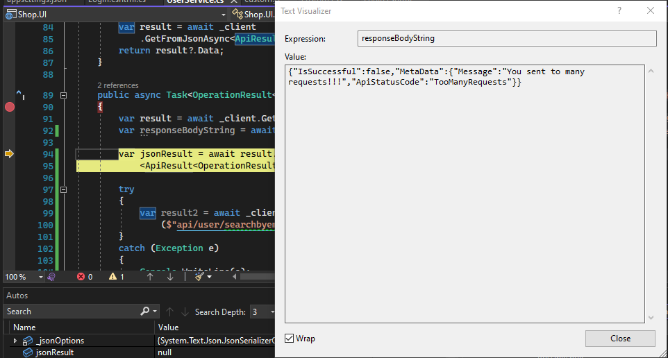Screen dimensions: 668x358
Task: Click the red error count icon
Action: [81, 277]
